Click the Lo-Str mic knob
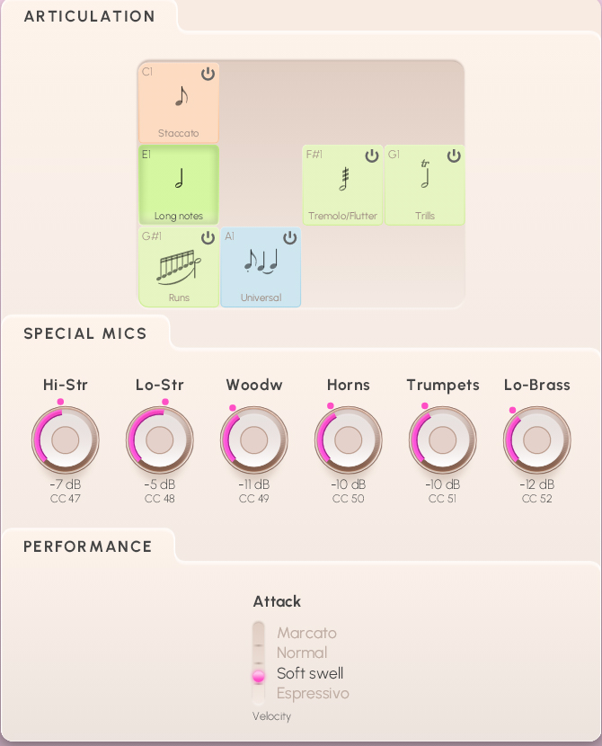 [x=160, y=440]
